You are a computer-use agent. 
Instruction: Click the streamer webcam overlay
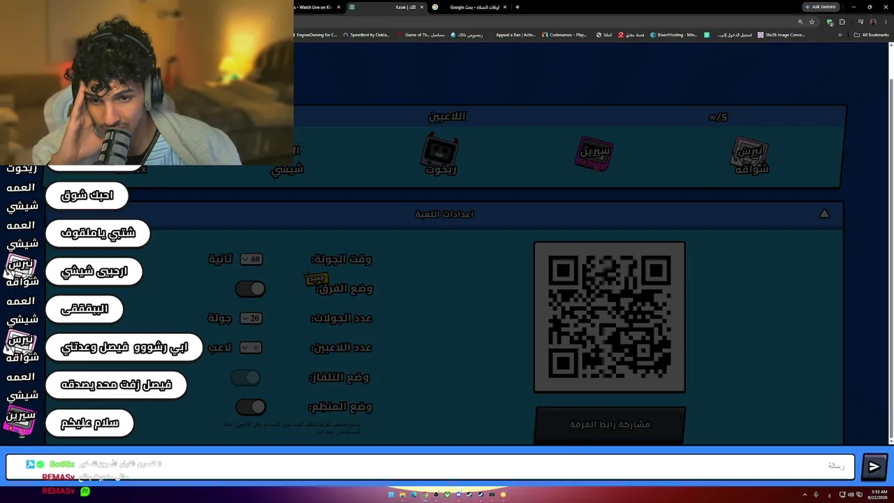147,82
